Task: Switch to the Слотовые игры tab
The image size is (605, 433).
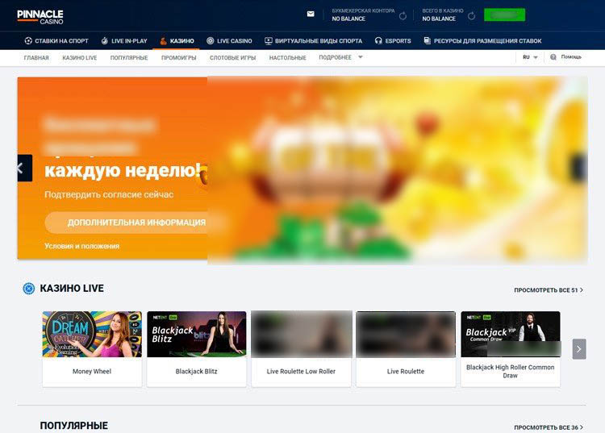Action: [232, 58]
